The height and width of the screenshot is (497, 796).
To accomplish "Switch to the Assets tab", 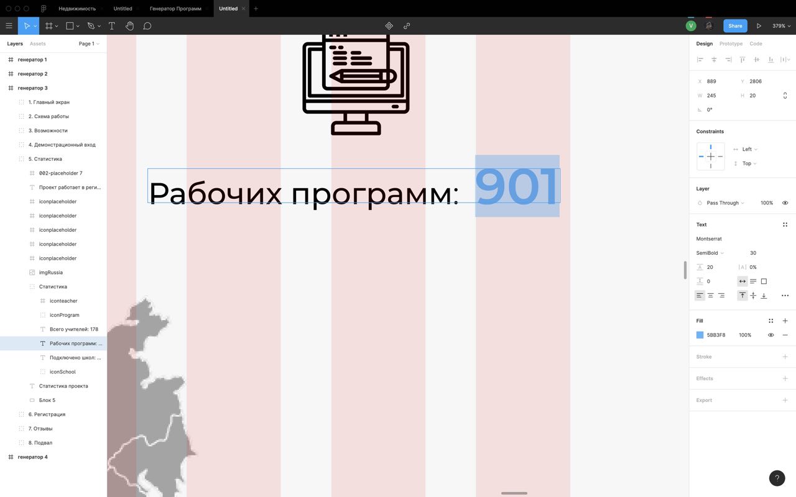I will coord(38,43).
